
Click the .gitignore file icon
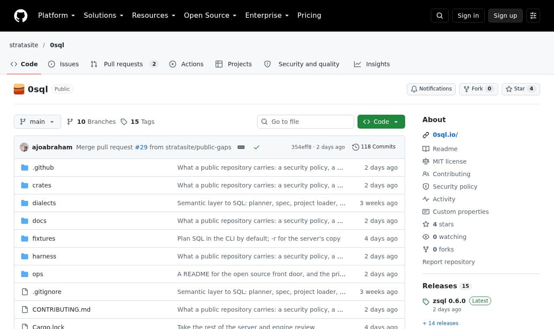tap(25, 292)
